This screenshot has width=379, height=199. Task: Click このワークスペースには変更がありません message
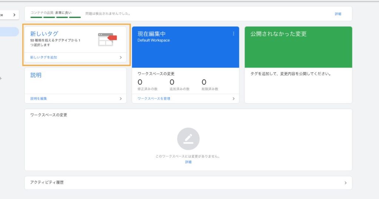click(188, 156)
